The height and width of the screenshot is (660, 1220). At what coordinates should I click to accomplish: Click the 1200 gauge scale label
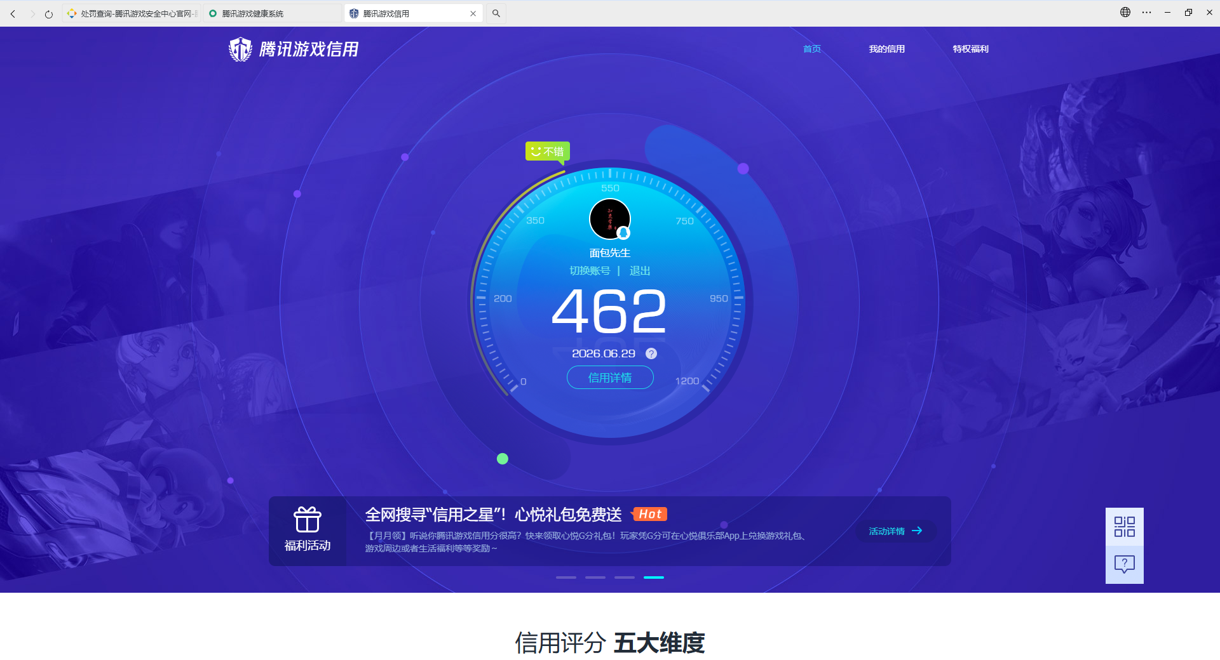click(687, 381)
